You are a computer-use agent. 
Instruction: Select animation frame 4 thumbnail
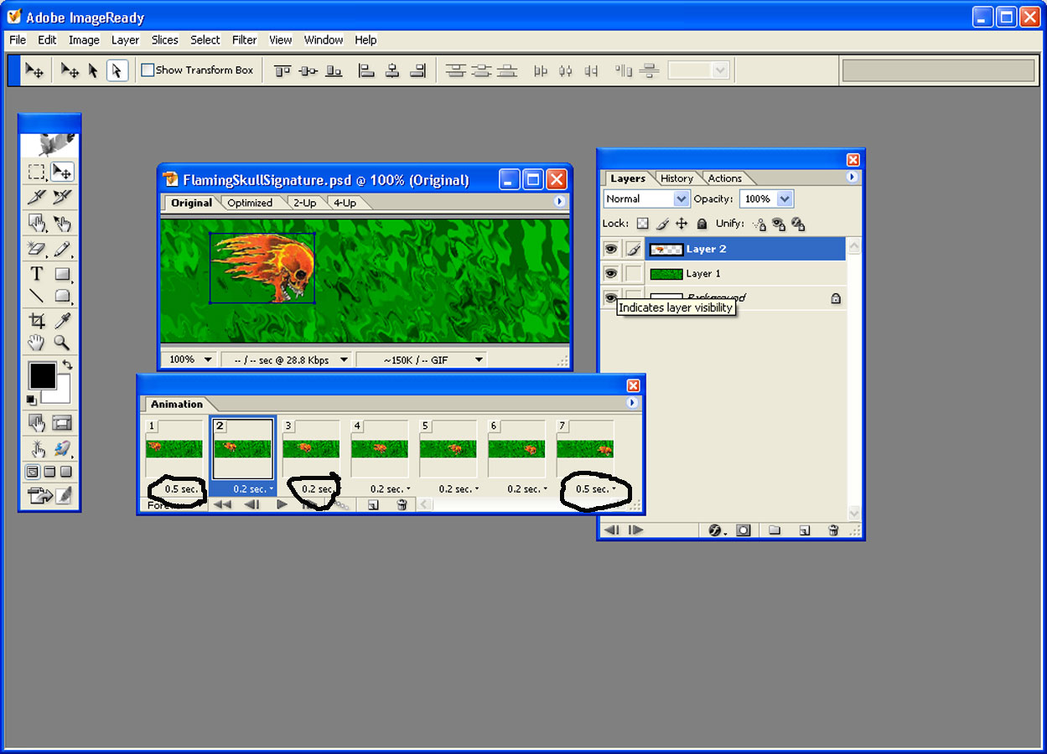380,449
